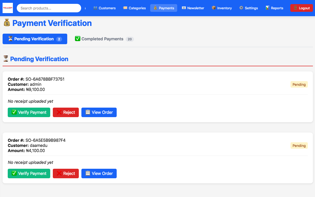Open Settings from the navbar
The width and height of the screenshot is (315, 197).
coord(249,8)
